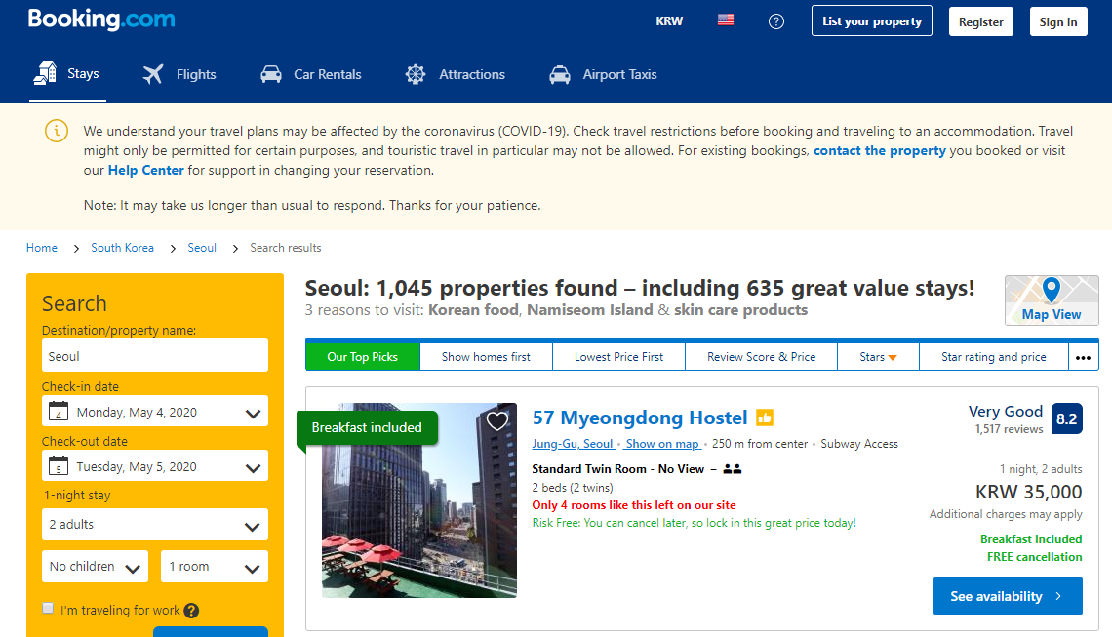This screenshot has height=637, width=1112.
Task: Click the Car Rentals car icon
Action: pyautogui.click(x=271, y=74)
